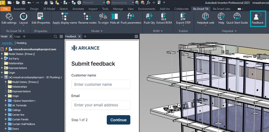This screenshot has width=269, height=132.
Task: Switch to the 3D Model ribbon tab
Action: pos(49,9)
